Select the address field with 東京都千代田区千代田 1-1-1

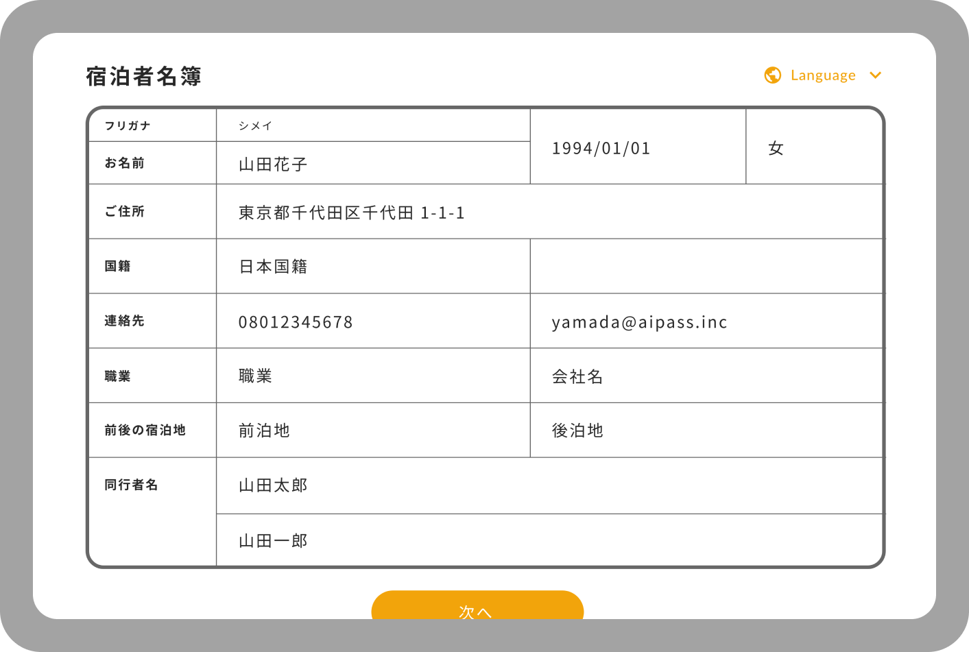tap(480, 211)
